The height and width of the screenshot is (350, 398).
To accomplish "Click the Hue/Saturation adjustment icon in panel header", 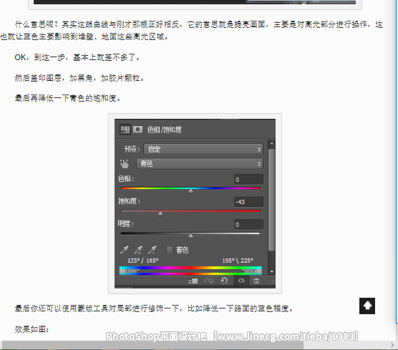I will click(x=125, y=130).
